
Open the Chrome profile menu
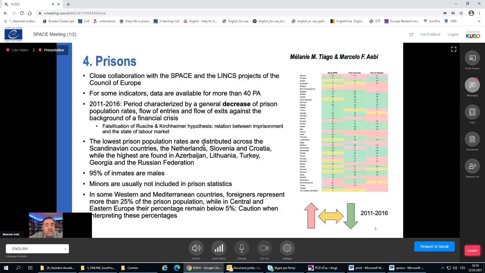[471, 13]
